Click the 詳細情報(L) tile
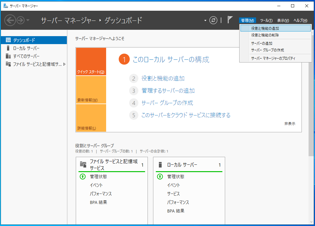 91,118
